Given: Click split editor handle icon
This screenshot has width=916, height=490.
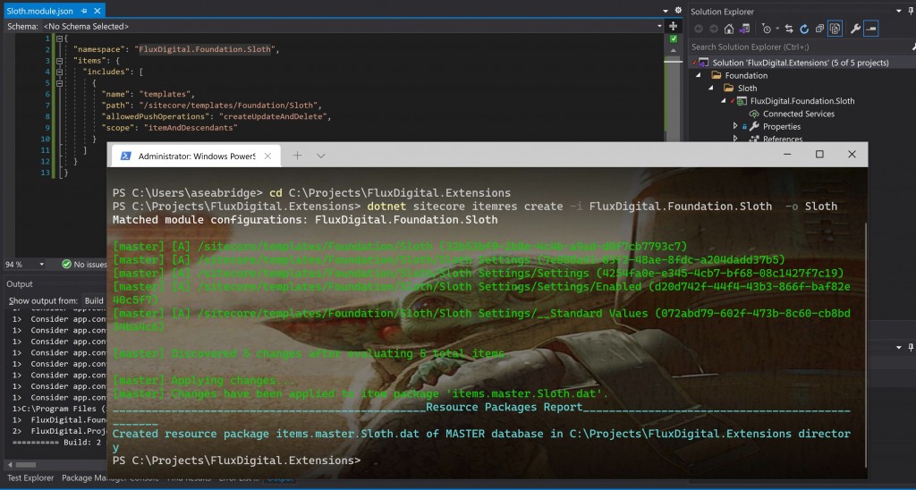Looking at the screenshot, I should click(x=673, y=26).
